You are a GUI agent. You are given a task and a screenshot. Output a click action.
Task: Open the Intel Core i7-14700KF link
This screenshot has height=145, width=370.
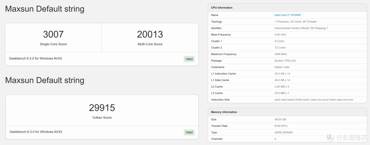pos(288,15)
